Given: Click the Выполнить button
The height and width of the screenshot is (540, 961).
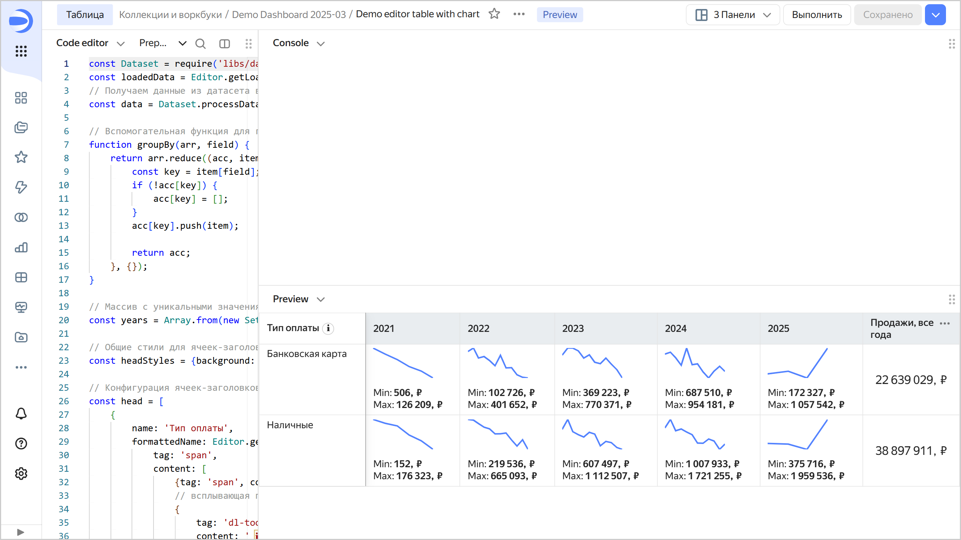Looking at the screenshot, I should tap(817, 15).
